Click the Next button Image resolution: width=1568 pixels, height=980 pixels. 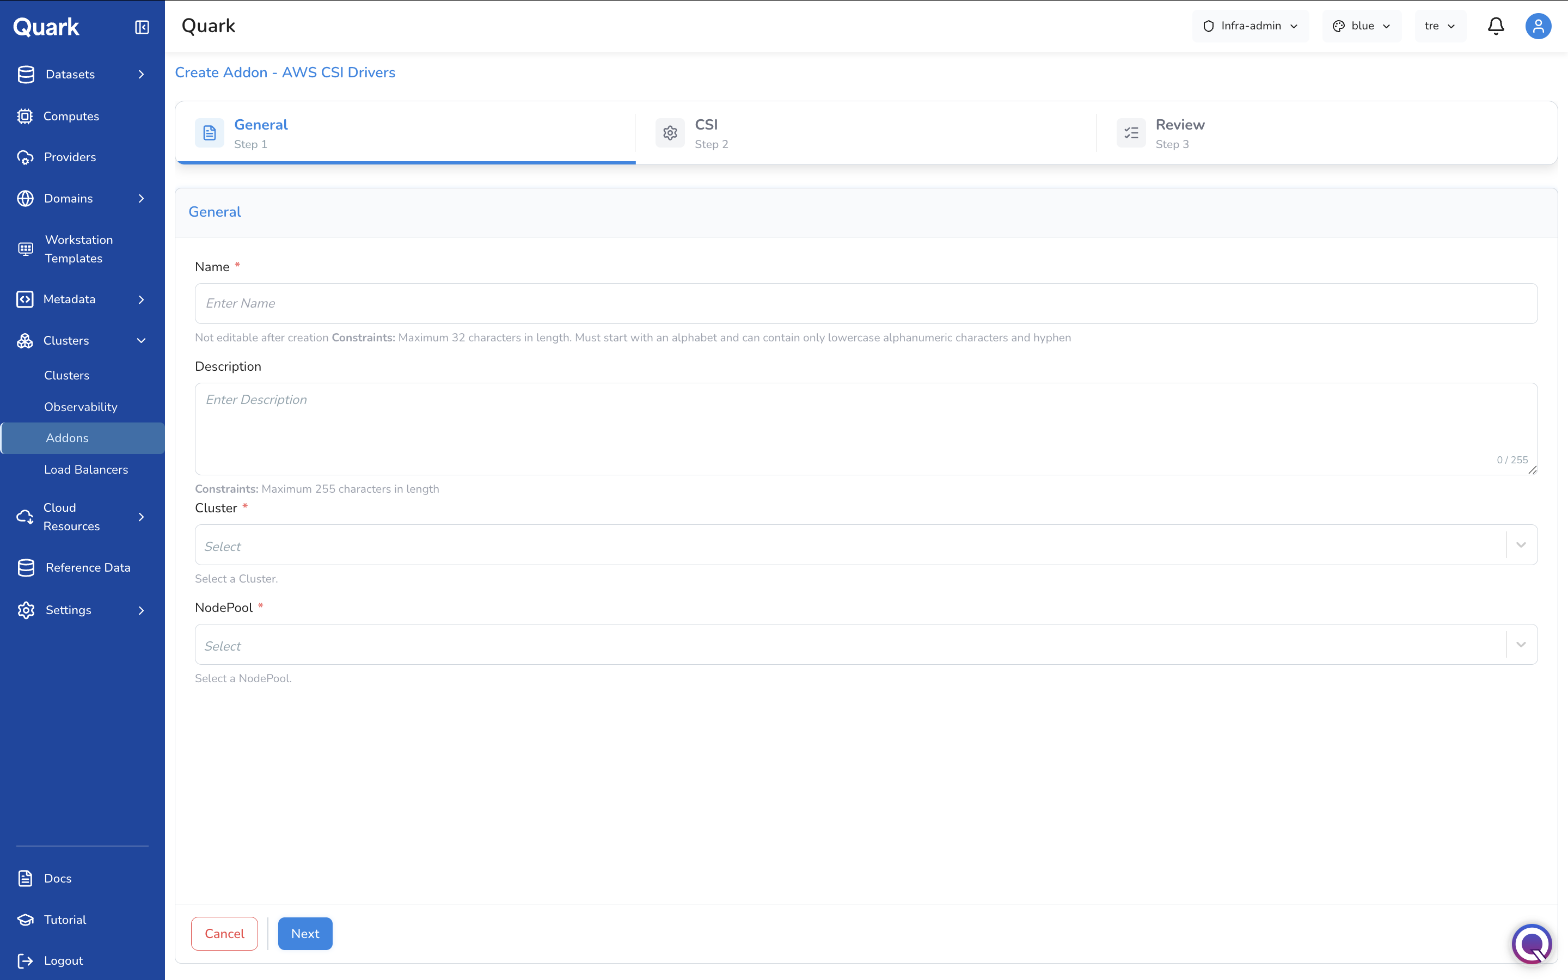click(x=305, y=933)
